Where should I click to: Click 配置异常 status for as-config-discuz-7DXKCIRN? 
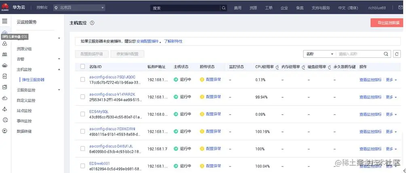point(214,131)
